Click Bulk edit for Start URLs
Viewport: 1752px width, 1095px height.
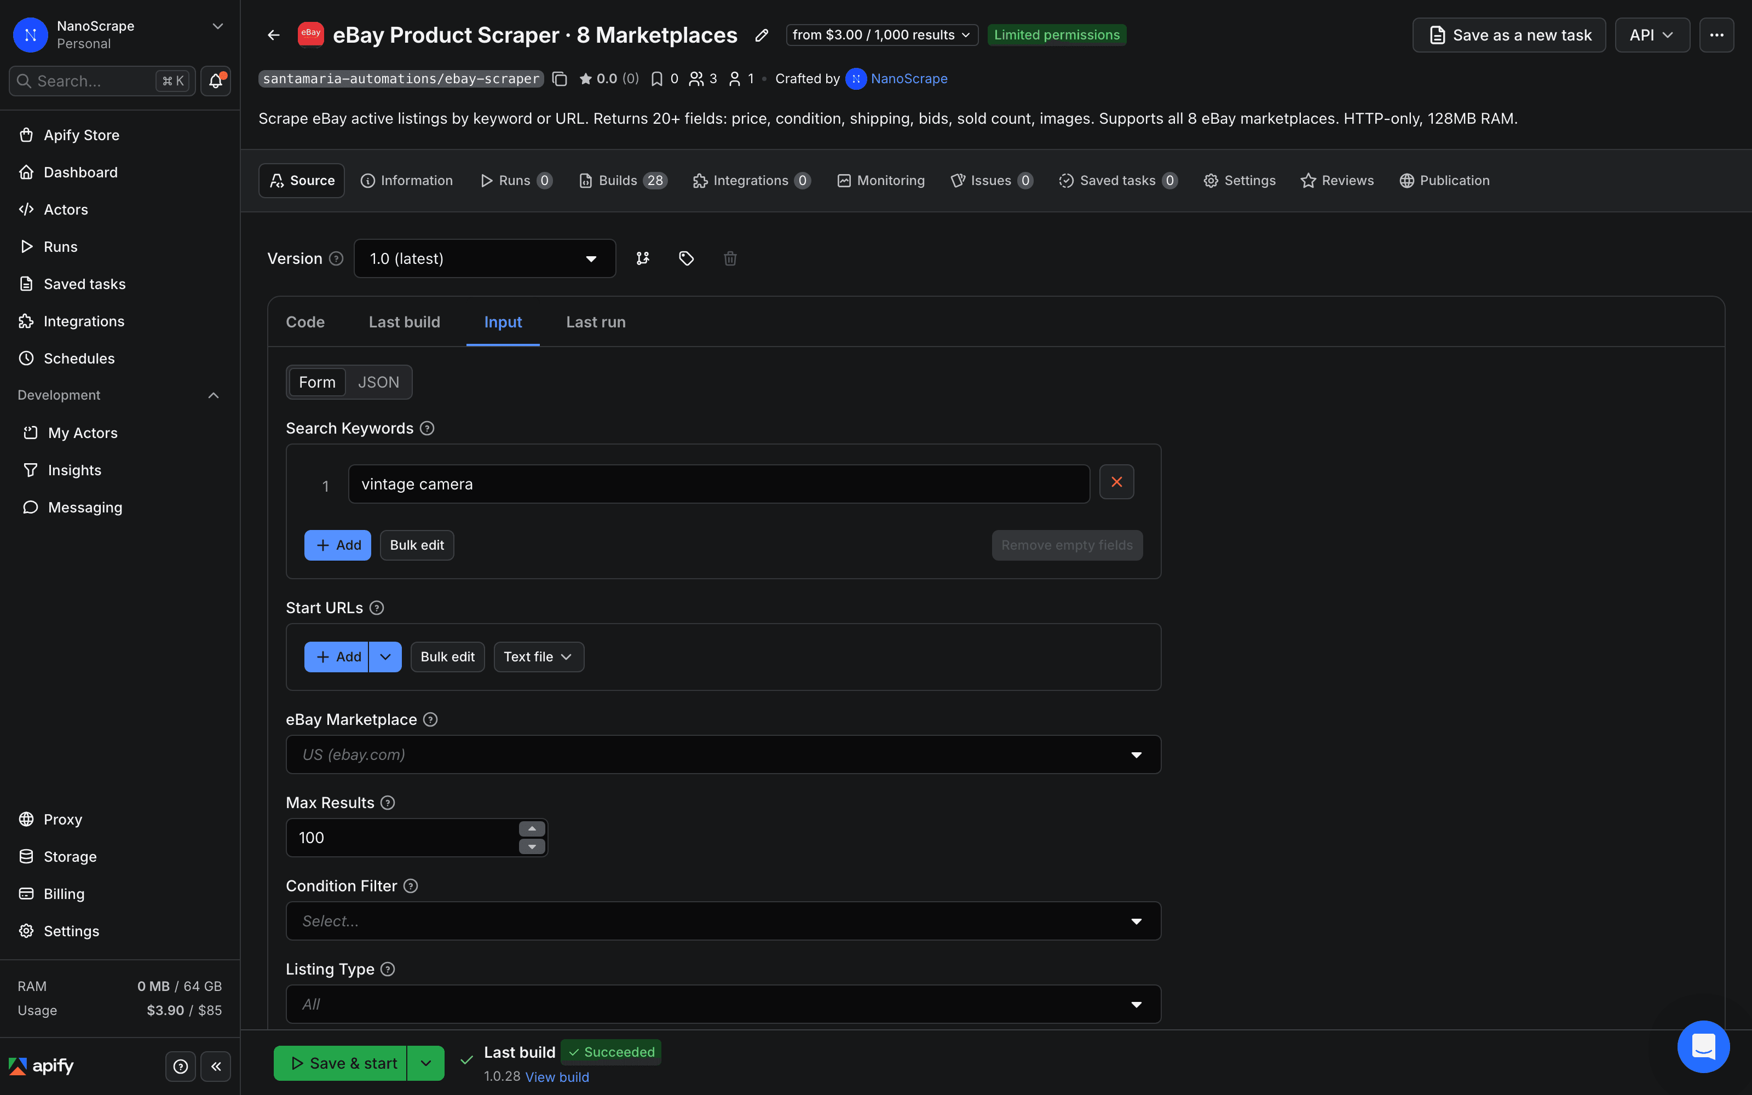click(x=447, y=657)
